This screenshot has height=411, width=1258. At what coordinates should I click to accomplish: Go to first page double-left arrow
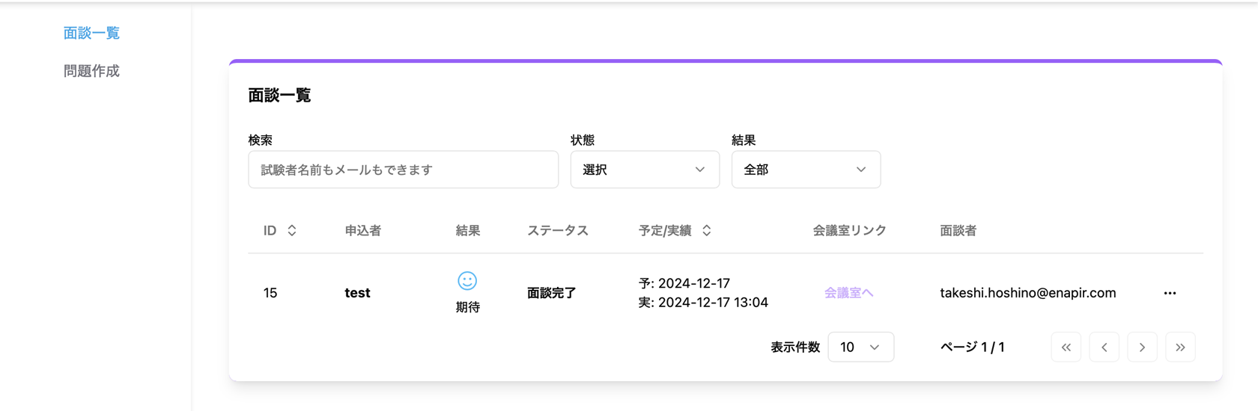pos(1066,347)
